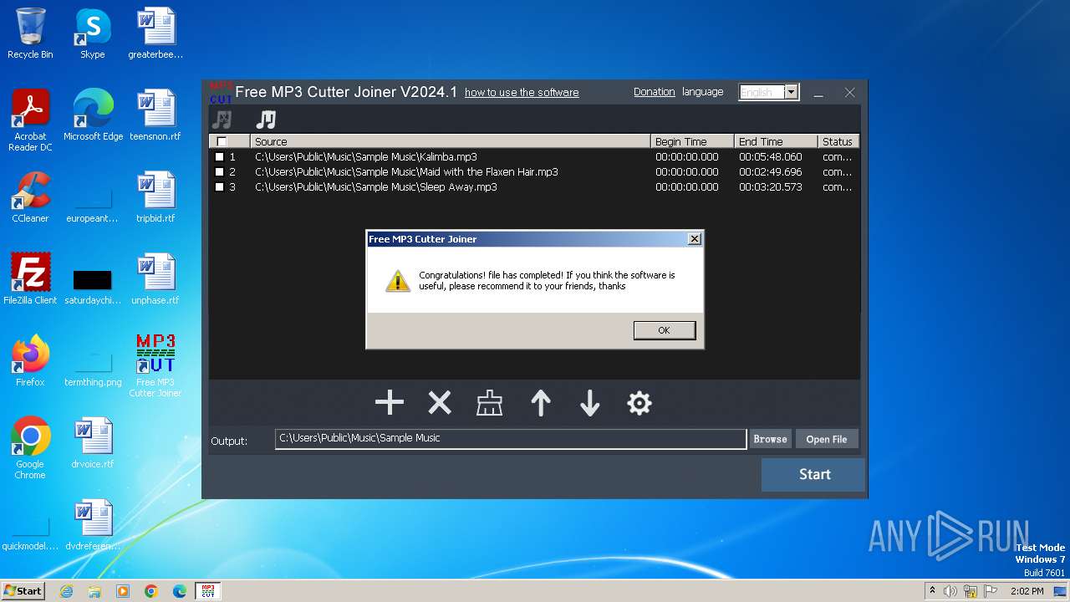
Task: Click the clear list broom icon
Action: click(x=489, y=403)
